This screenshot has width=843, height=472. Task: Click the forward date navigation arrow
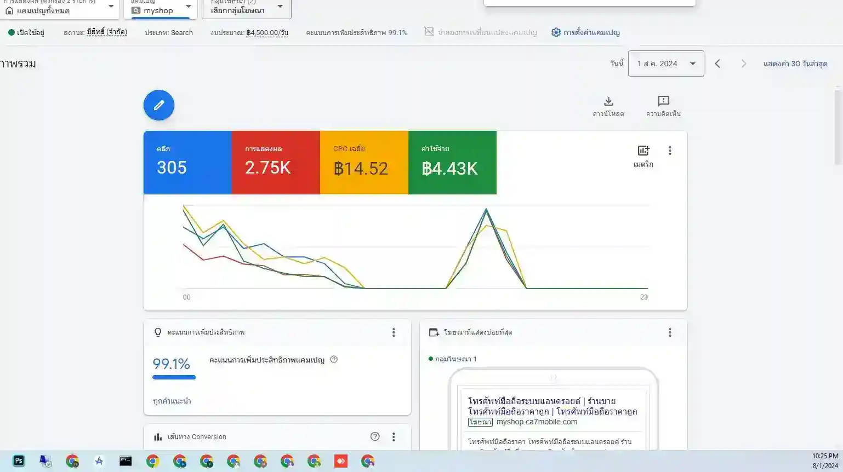(x=743, y=63)
